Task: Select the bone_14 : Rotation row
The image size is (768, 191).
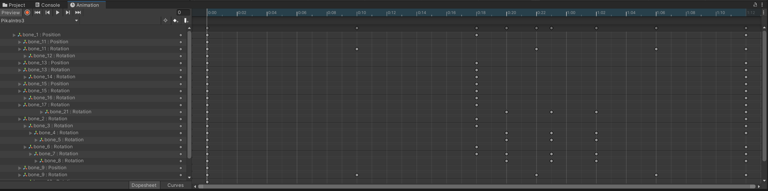Action: 93,77
